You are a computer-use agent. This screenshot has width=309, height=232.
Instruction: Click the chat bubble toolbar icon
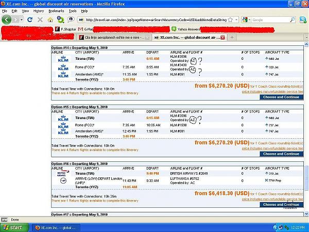71,20
